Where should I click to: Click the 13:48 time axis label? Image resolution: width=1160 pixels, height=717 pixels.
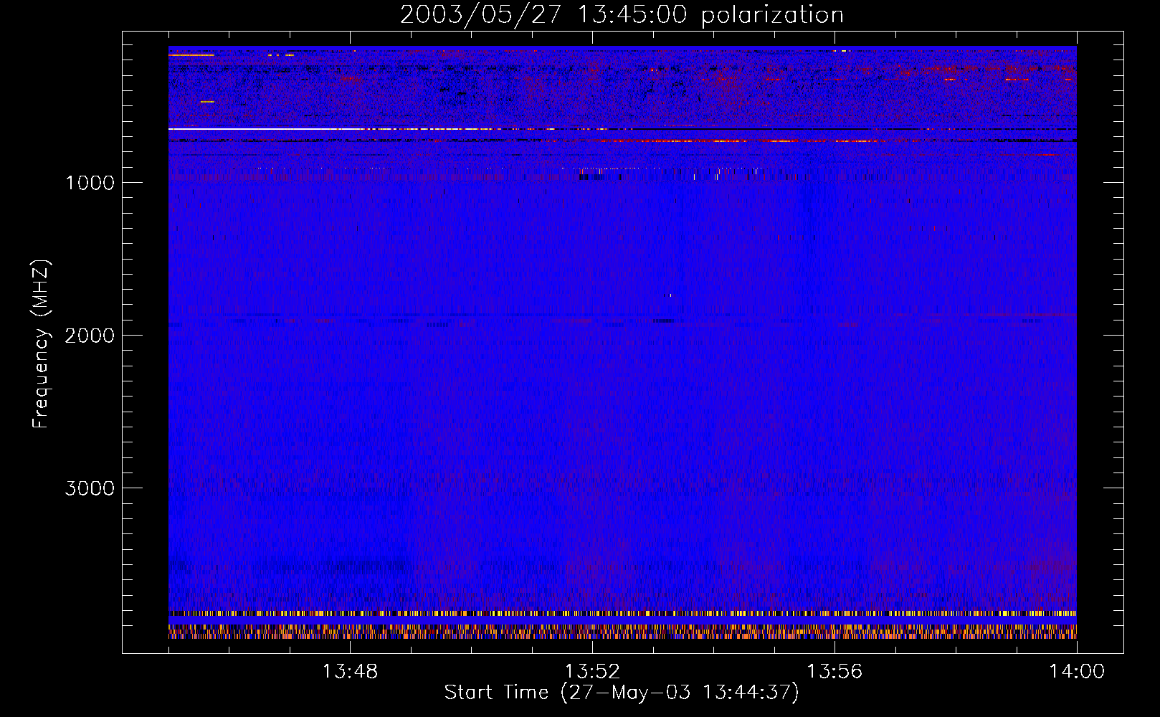click(350, 672)
